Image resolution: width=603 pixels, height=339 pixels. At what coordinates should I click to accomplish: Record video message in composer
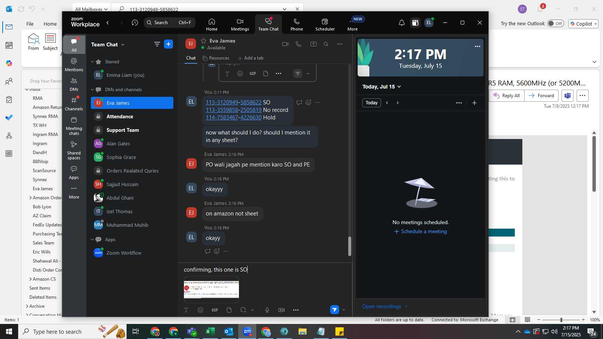[x=282, y=310]
